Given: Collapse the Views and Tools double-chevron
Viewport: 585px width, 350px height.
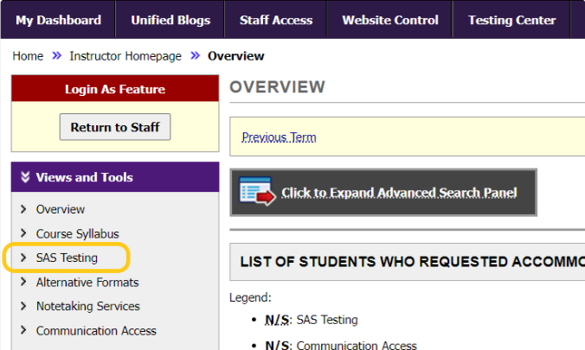Looking at the screenshot, I should [25, 177].
